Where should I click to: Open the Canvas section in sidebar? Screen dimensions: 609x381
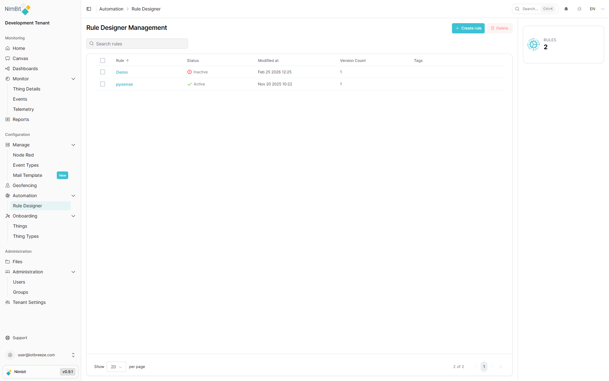tap(20, 58)
